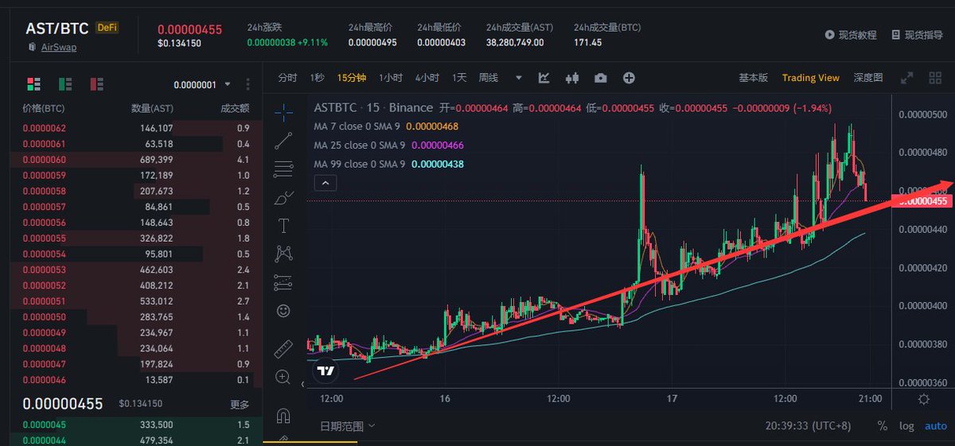
Task: Click the 价格(BTC) column header
Action: point(43,107)
